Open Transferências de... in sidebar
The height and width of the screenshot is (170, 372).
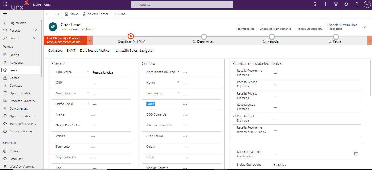coord(23,124)
